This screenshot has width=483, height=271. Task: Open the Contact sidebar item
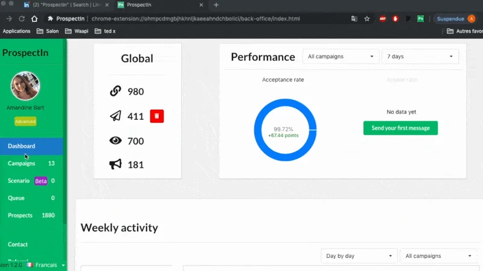[x=31, y=245]
